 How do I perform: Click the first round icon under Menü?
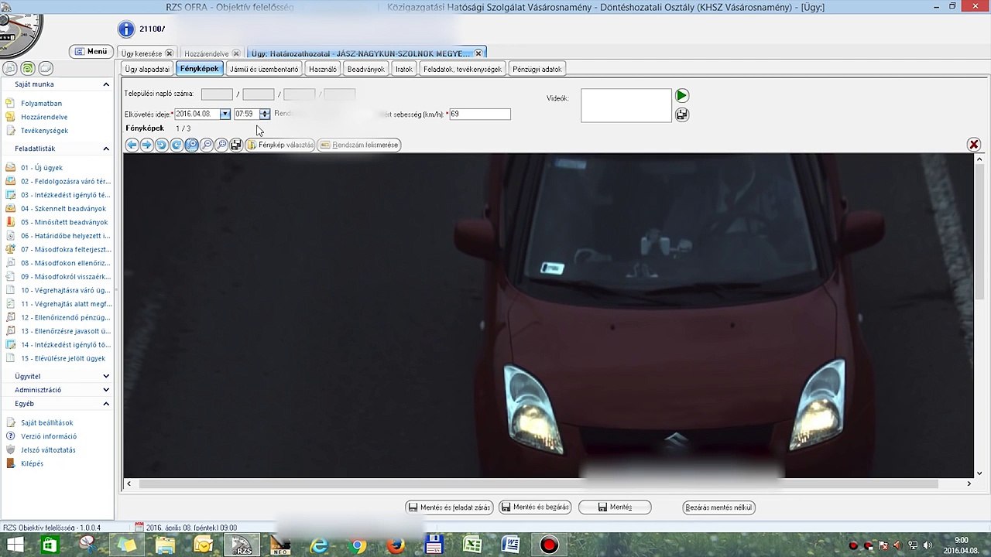[x=10, y=69]
